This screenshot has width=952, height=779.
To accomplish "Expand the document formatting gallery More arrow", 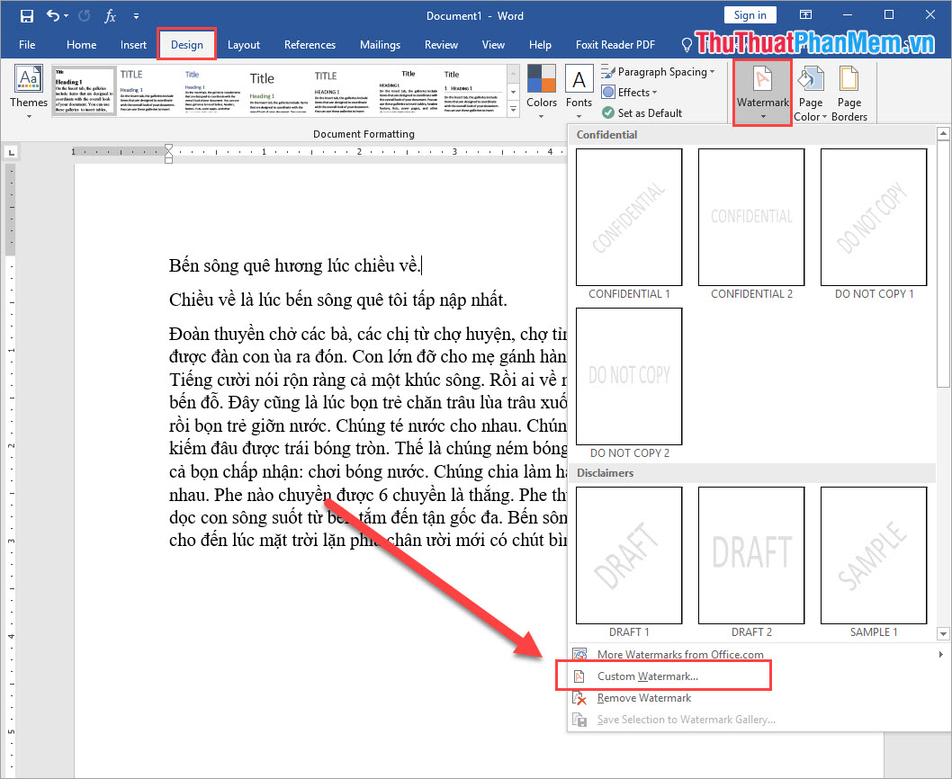I will click(513, 109).
